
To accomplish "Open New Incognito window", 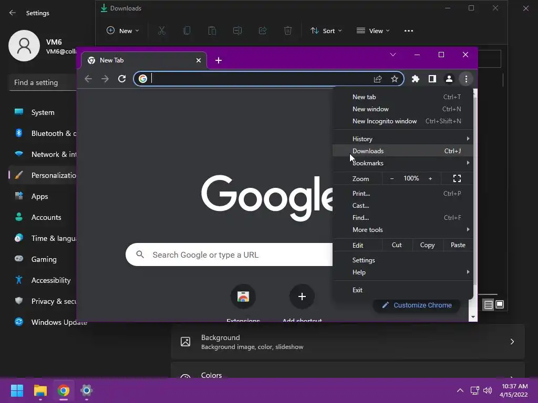I will (403, 121).
